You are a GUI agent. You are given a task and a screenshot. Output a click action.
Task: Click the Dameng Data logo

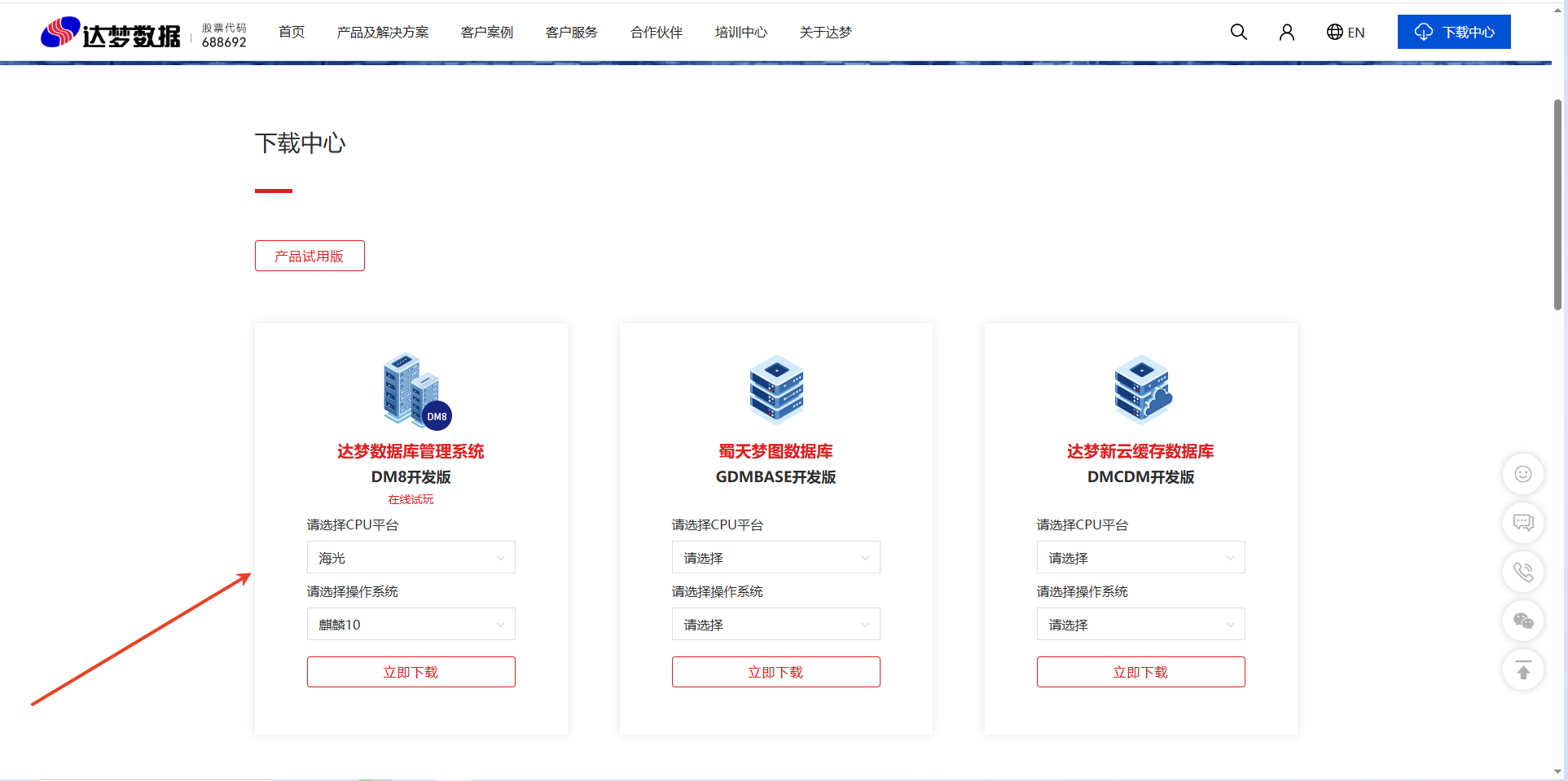click(x=111, y=33)
